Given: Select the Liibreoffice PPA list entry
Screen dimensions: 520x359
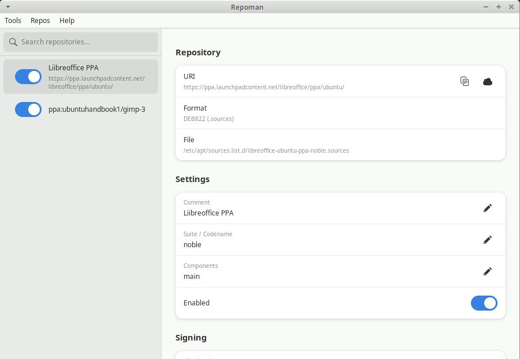Looking at the screenshot, I should (81, 77).
